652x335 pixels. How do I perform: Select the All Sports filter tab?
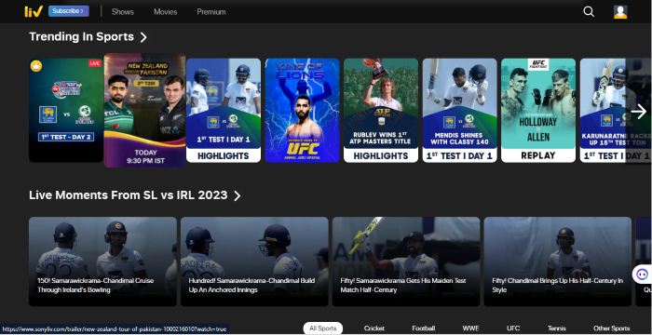(x=322, y=328)
